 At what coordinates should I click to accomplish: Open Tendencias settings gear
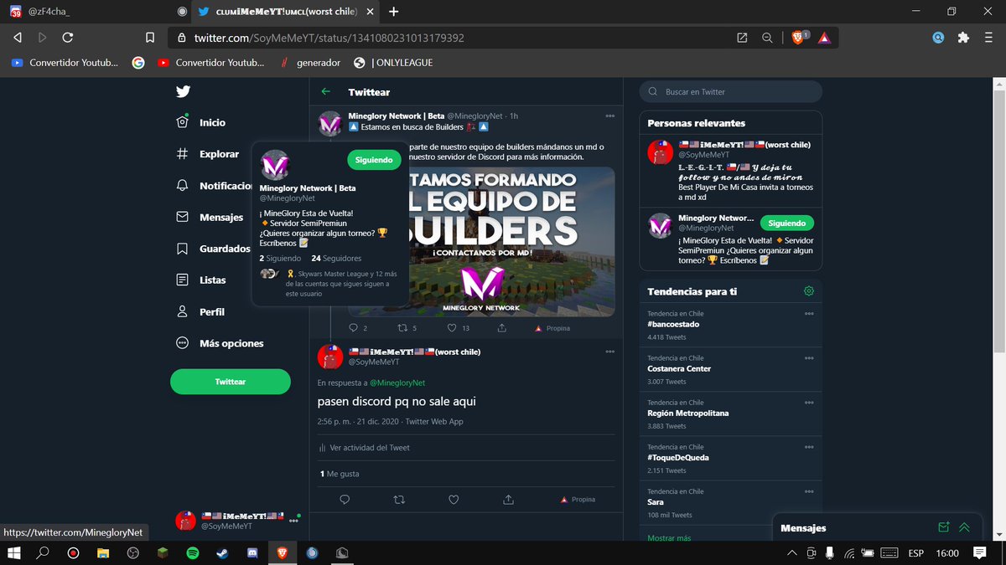(809, 291)
